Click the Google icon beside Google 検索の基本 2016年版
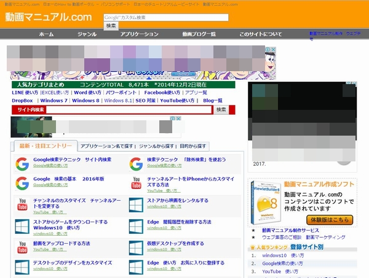This screenshot has width=369, height=278. coord(22,183)
